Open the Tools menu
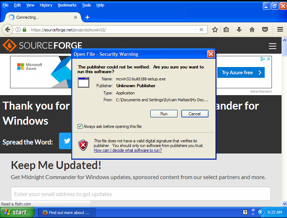Screen dimensions: 287x218 (x=86, y=5)
